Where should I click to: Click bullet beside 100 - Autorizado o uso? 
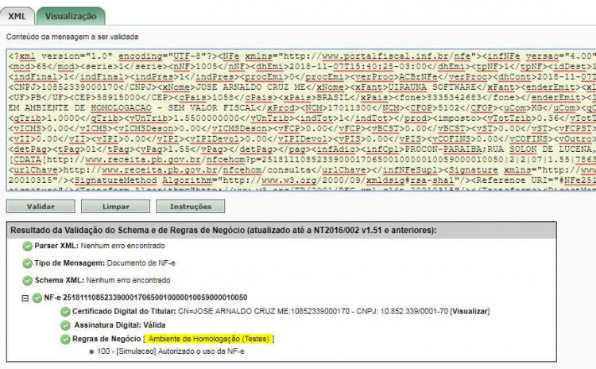pos(91,352)
